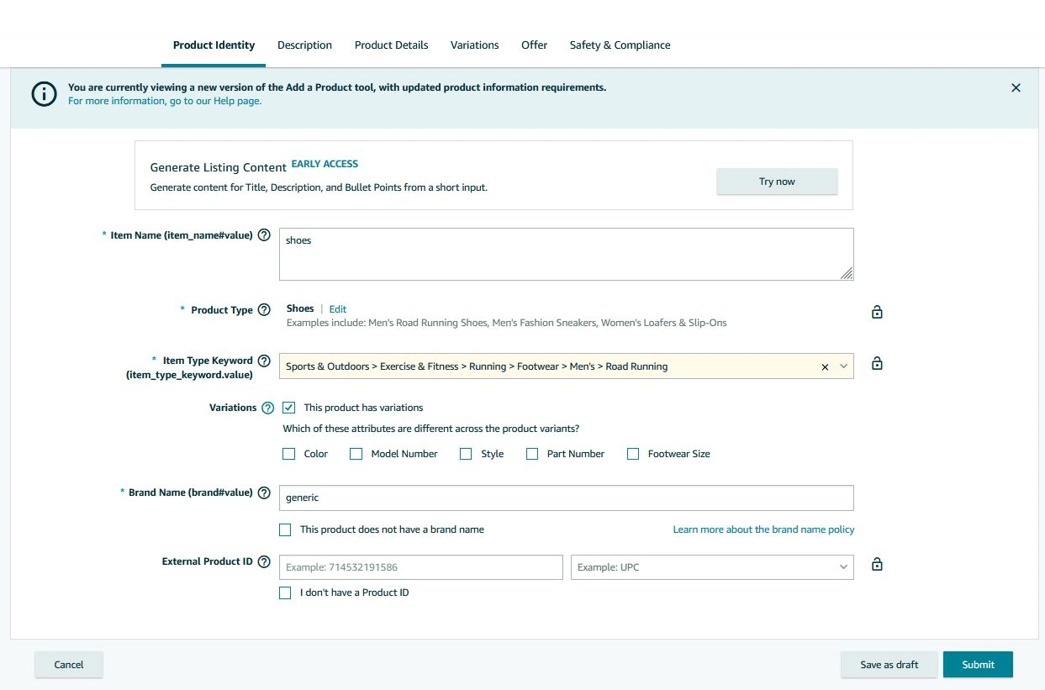Open the Safety & Compliance tab
Screen dimensions: 1045x690
[620, 45]
